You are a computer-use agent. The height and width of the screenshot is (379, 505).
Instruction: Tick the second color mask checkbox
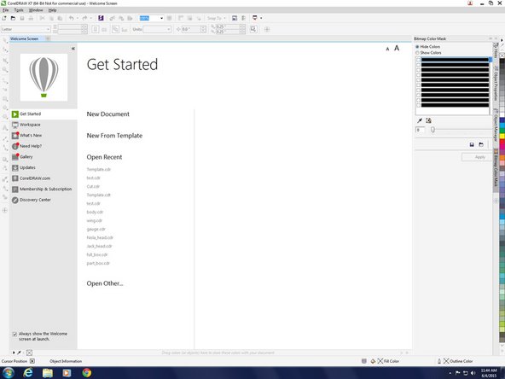tap(418, 65)
